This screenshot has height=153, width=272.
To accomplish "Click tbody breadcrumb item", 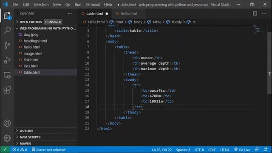I will coord(177,22).
